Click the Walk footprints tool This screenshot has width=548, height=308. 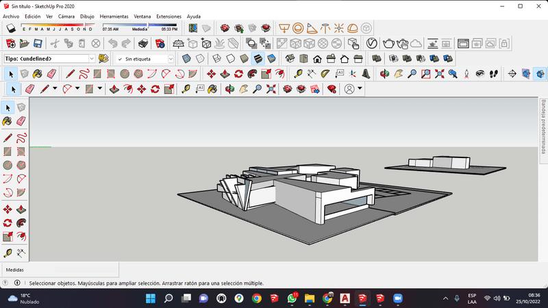click(495, 73)
